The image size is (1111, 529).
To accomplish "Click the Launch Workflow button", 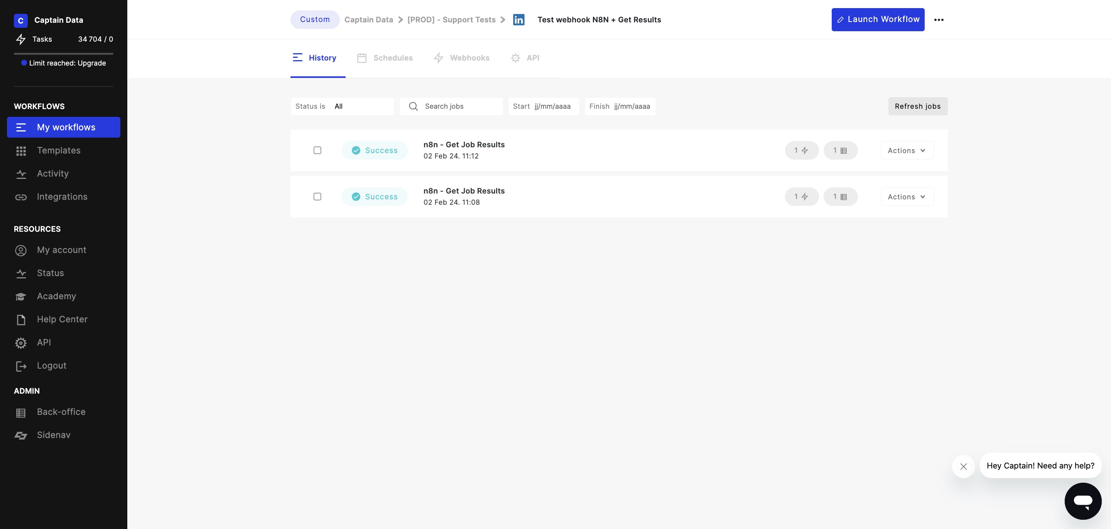I will click(x=878, y=20).
